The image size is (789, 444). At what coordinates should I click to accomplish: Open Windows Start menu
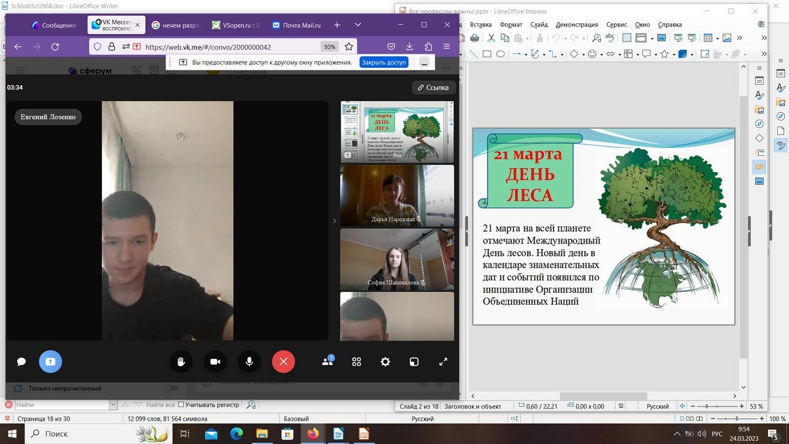(12, 434)
